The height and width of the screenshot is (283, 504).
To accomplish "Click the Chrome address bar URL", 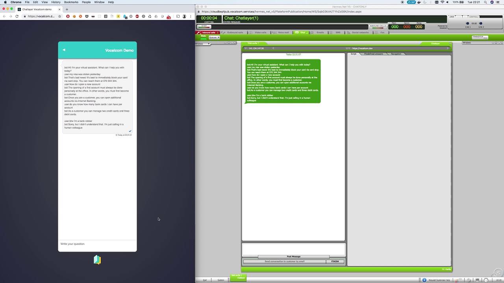I will coord(41,17).
